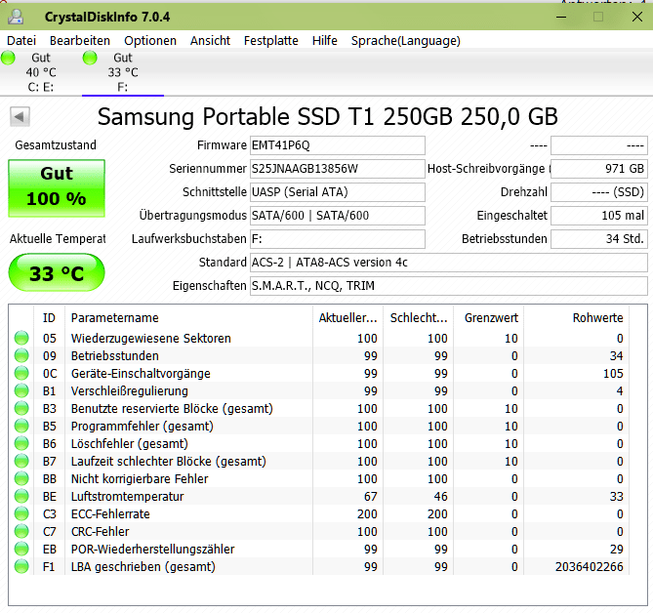Click the Eigenschaften field S.M.A.R.T., NCQ, TRIM

pyautogui.click(x=449, y=286)
